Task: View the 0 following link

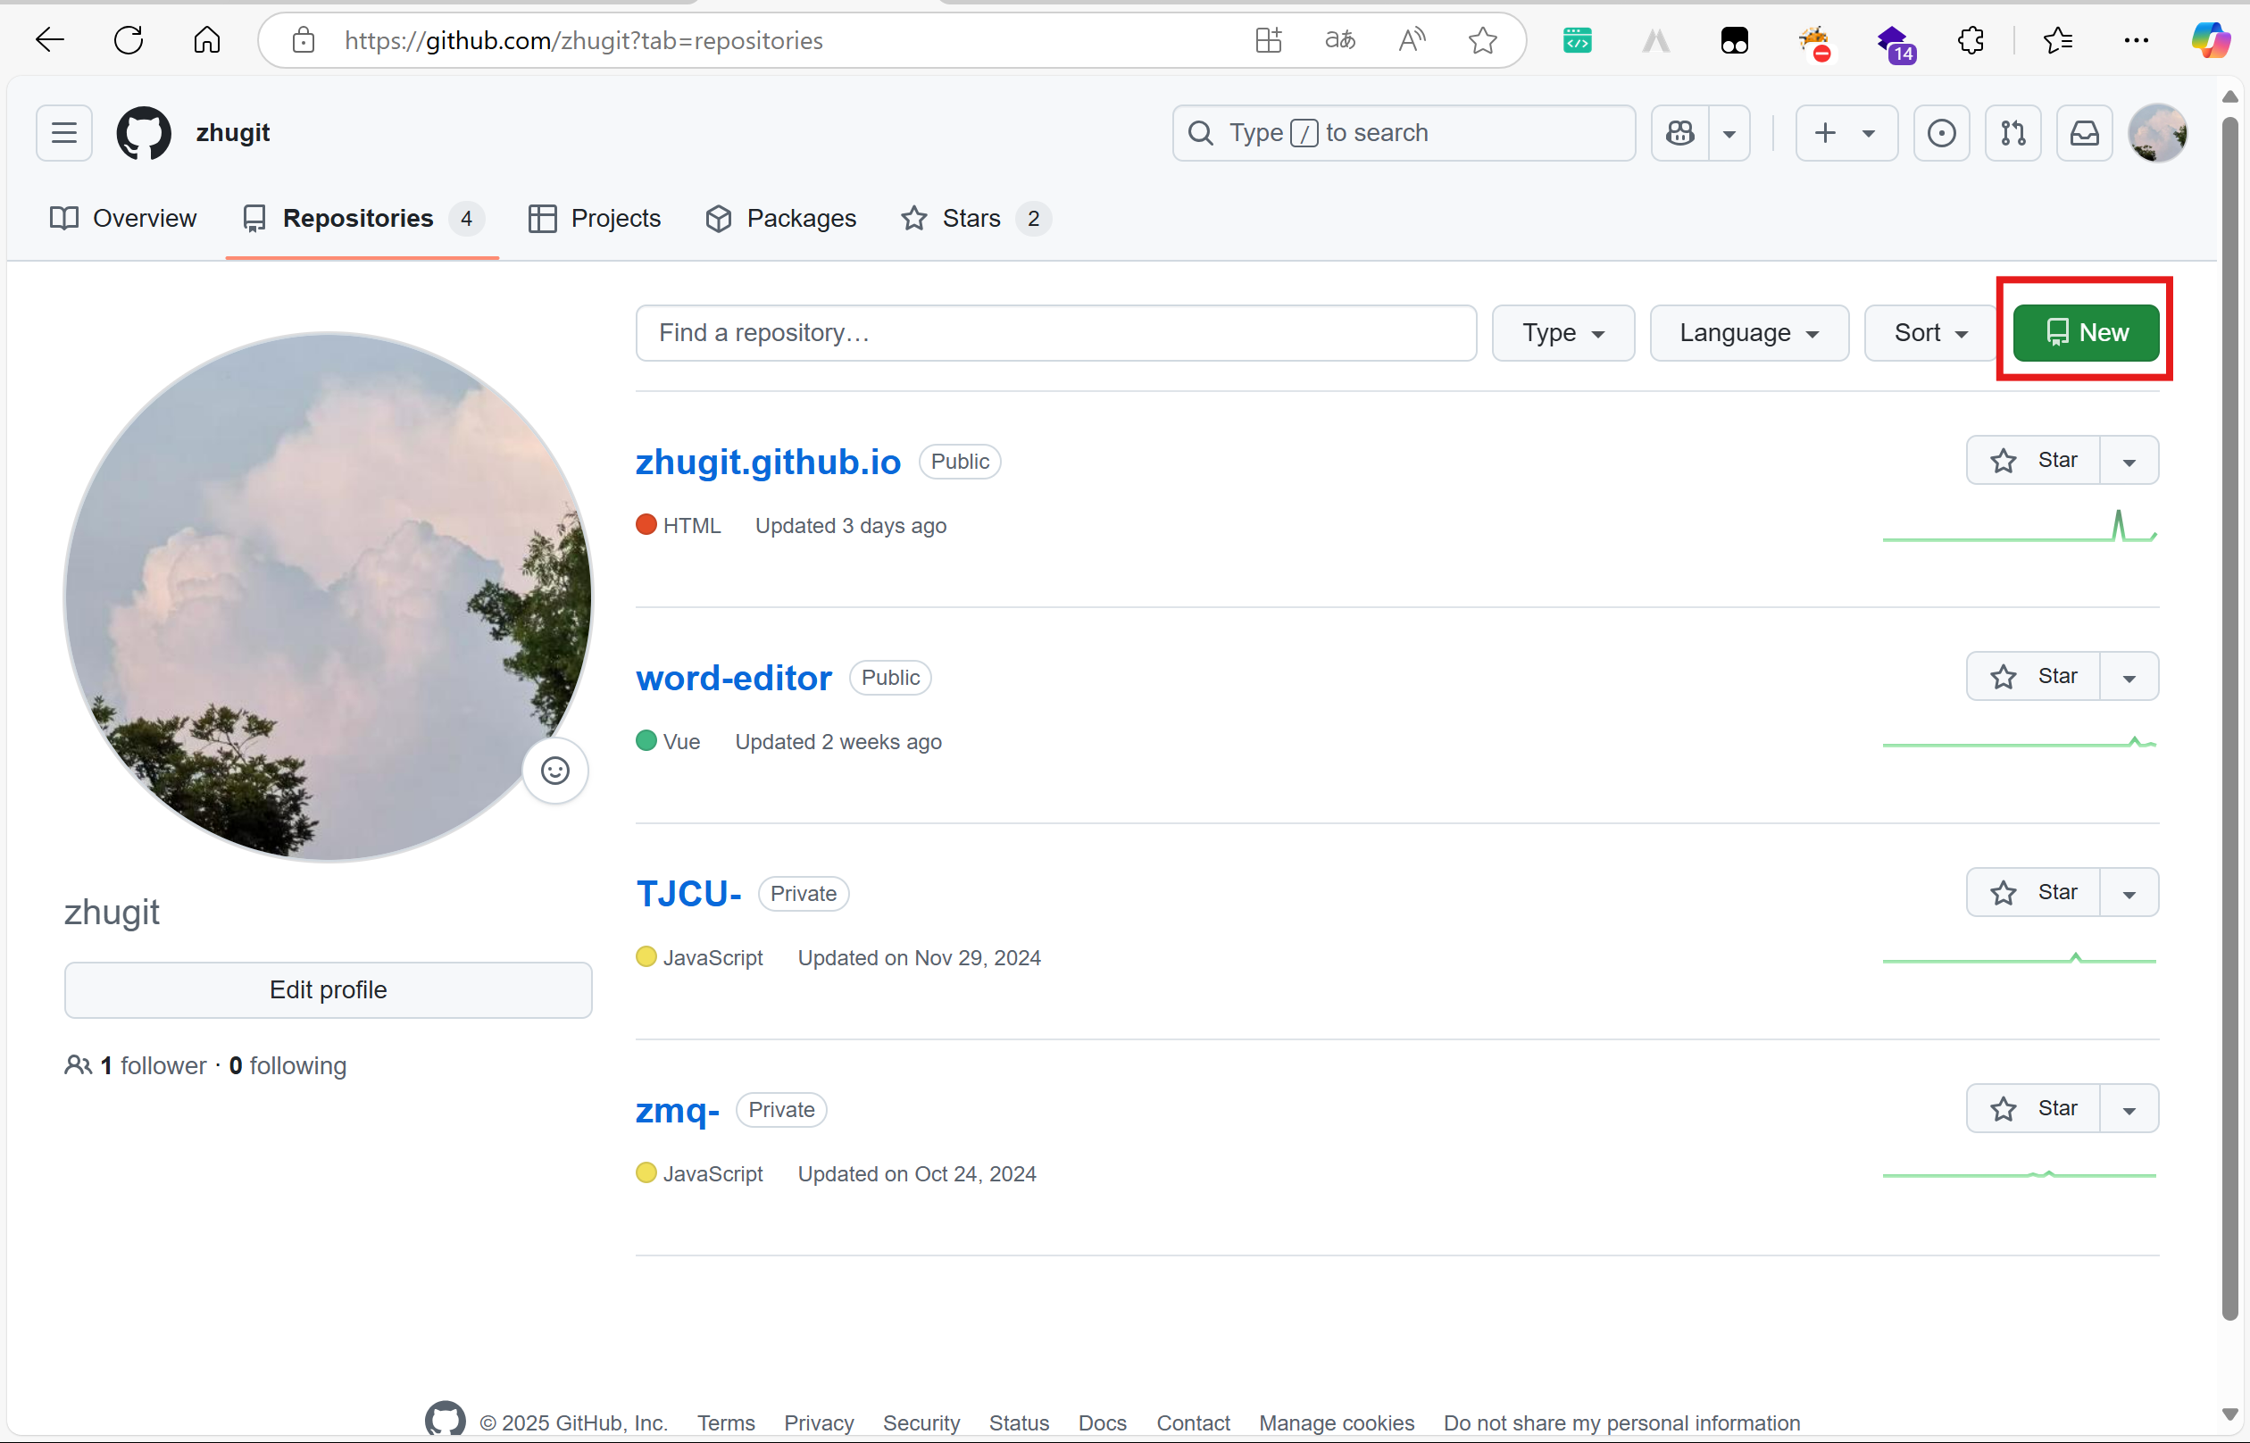Action: click(287, 1065)
